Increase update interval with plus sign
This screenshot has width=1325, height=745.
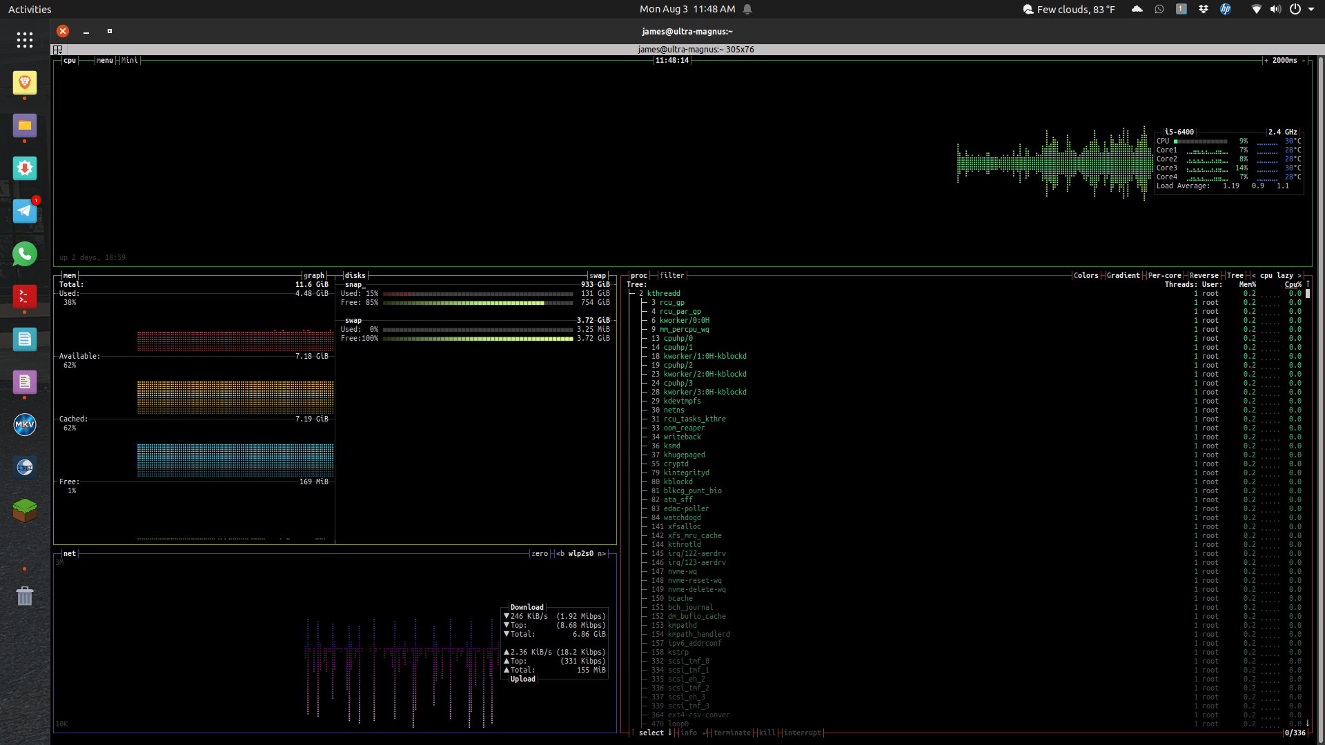[1266, 61]
